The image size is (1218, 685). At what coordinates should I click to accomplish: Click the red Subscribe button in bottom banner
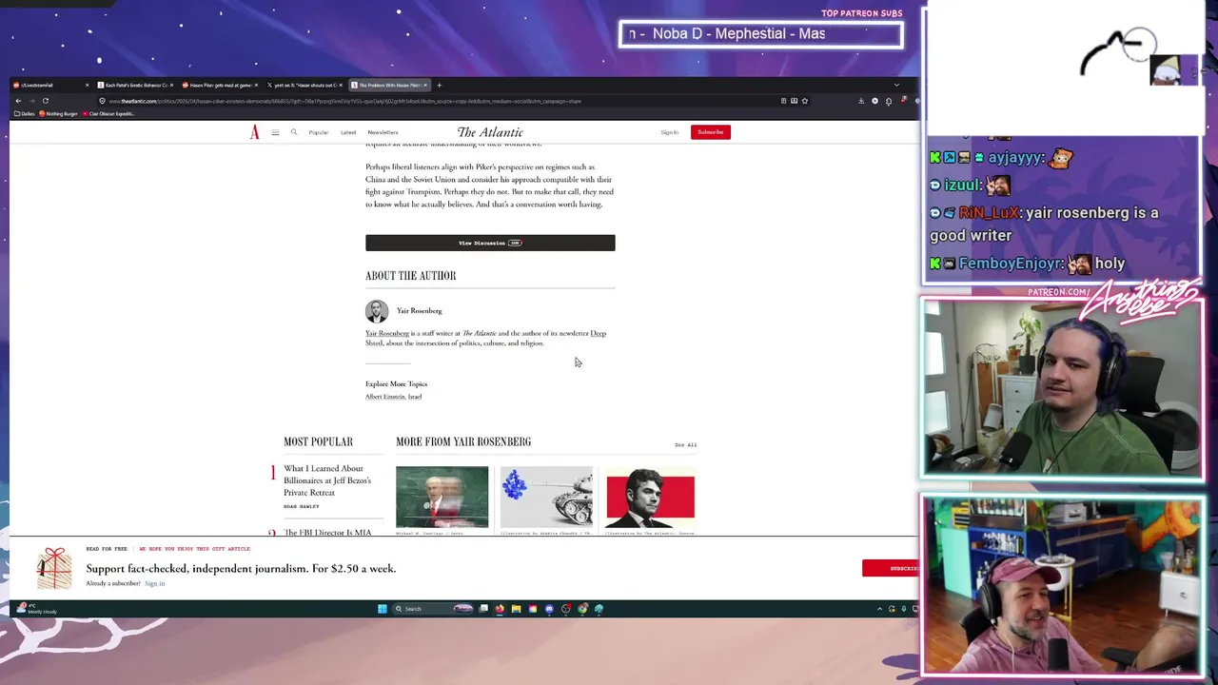(x=891, y=568)
